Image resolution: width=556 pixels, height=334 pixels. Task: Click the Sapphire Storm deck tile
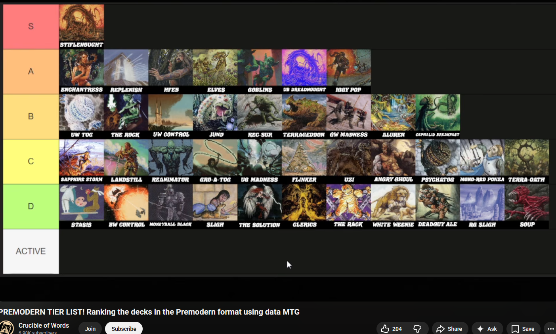point(82,162)
